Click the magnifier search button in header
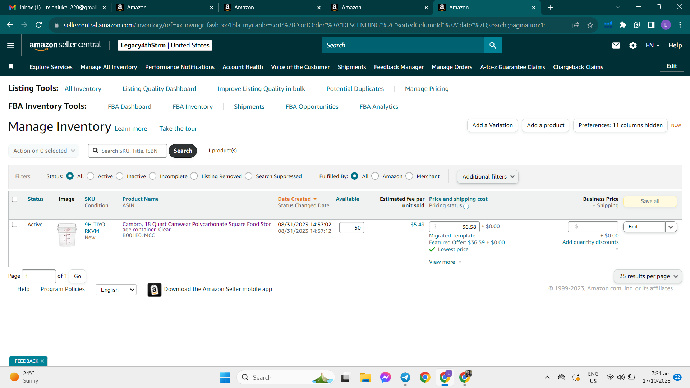Screen dimensions: 690x388 tap(492, 45)
